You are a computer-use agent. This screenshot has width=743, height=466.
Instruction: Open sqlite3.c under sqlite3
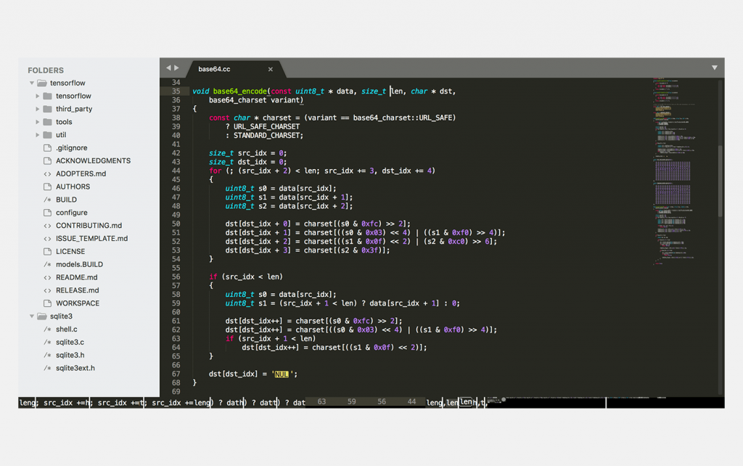[70, 343]
